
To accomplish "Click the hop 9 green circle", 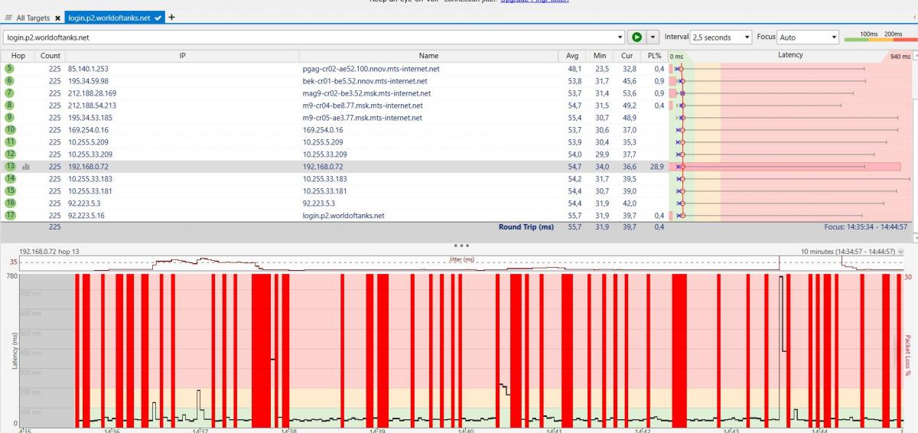I will (10, 117).
